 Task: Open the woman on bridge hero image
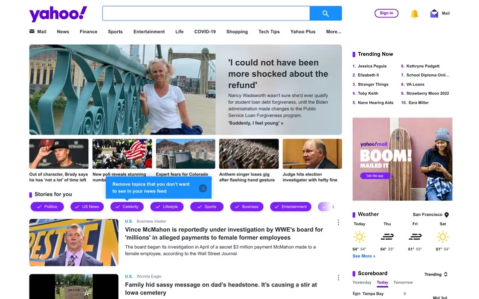pyautogui.click(x=123, y=90)
